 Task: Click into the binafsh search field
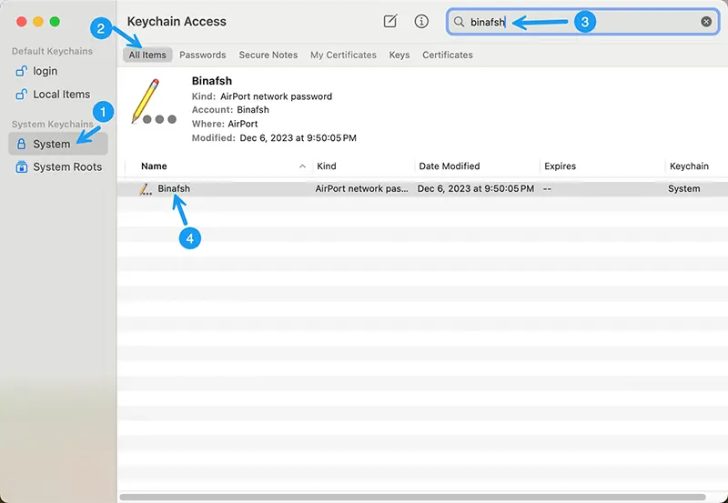click(x=582, y=22)
